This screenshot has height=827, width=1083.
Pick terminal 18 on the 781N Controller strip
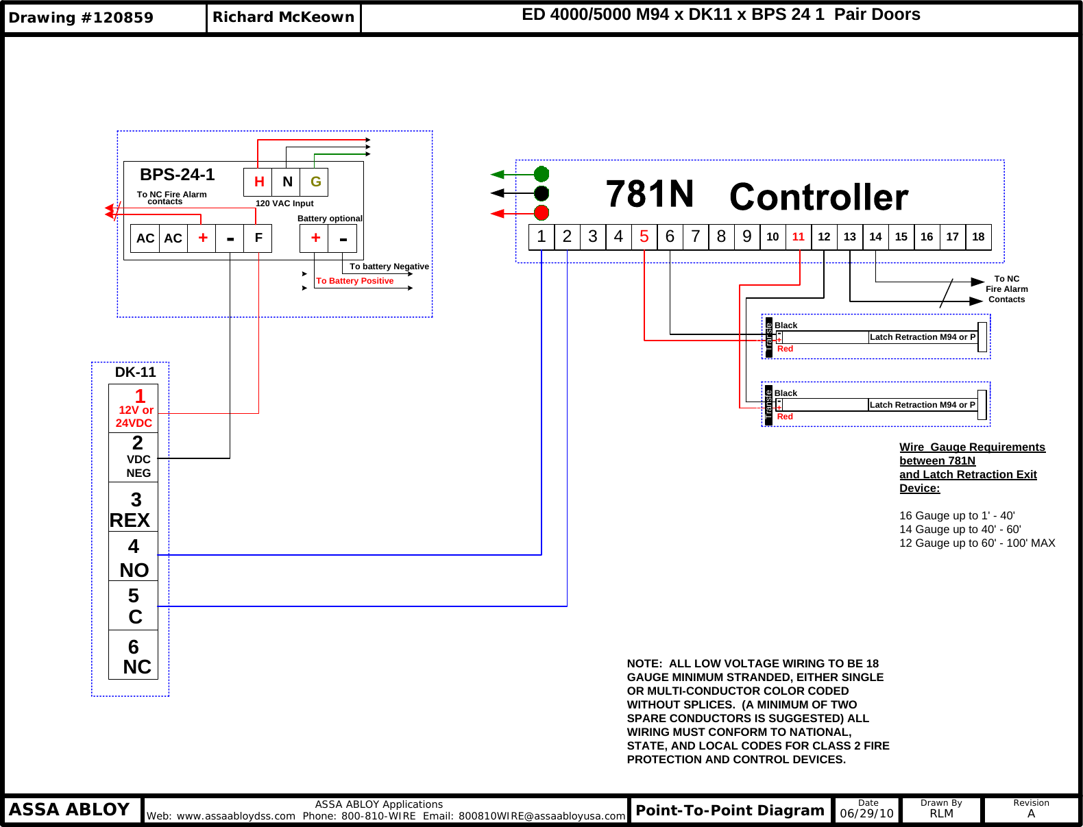(x=978, y=237)
